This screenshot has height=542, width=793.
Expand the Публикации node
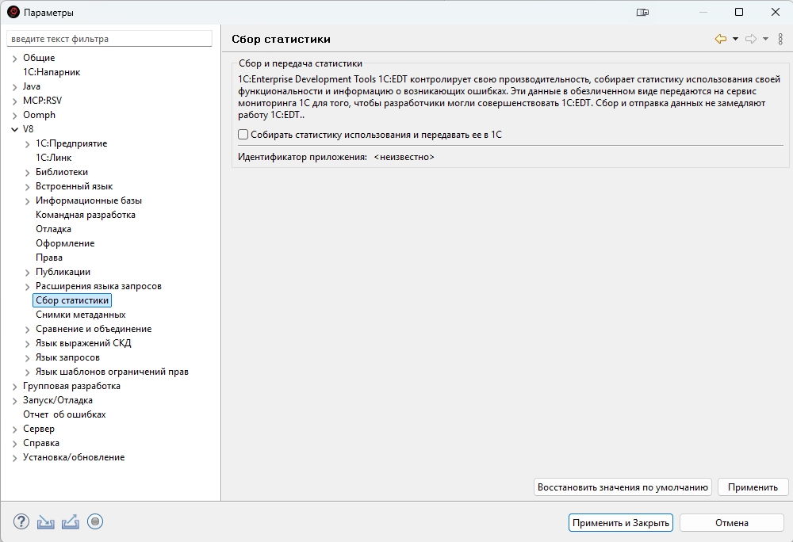click(x=27, y=273)
